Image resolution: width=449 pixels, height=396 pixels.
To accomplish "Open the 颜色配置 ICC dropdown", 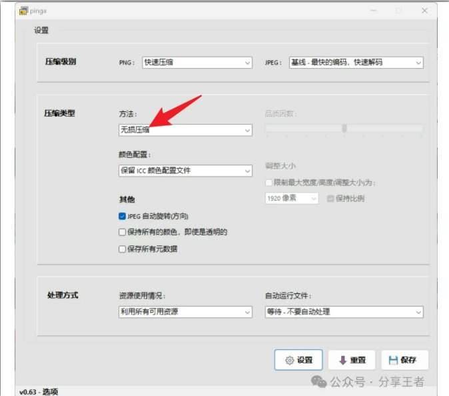I will click(185, 171).
